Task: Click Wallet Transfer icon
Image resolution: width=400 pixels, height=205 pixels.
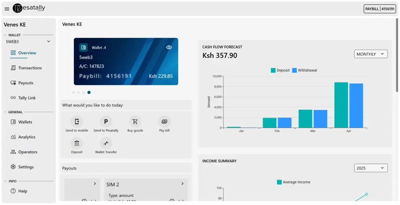Action: coord(106,143)
